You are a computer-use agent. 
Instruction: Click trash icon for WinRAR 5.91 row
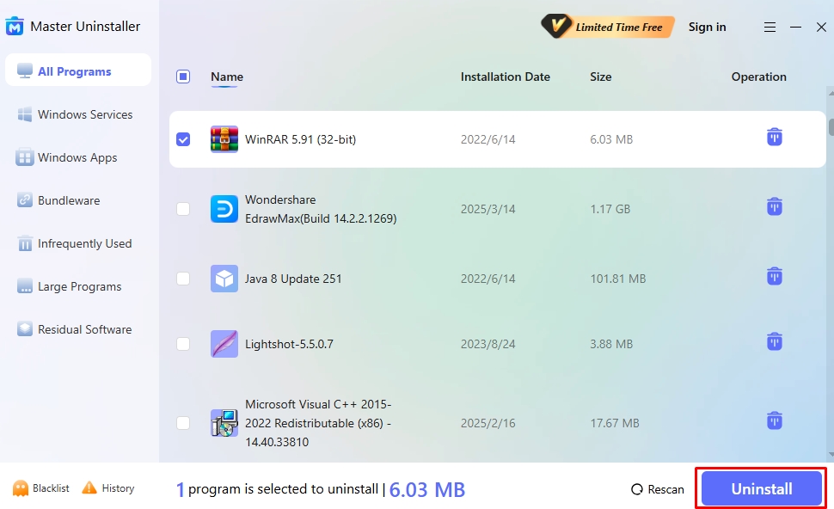click(x=775, y=138)
